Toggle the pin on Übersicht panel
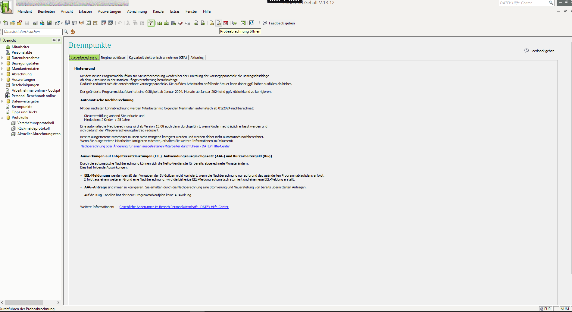Image resolution: width=572 pixels, height=312 pixels. [x=54, y=40]
